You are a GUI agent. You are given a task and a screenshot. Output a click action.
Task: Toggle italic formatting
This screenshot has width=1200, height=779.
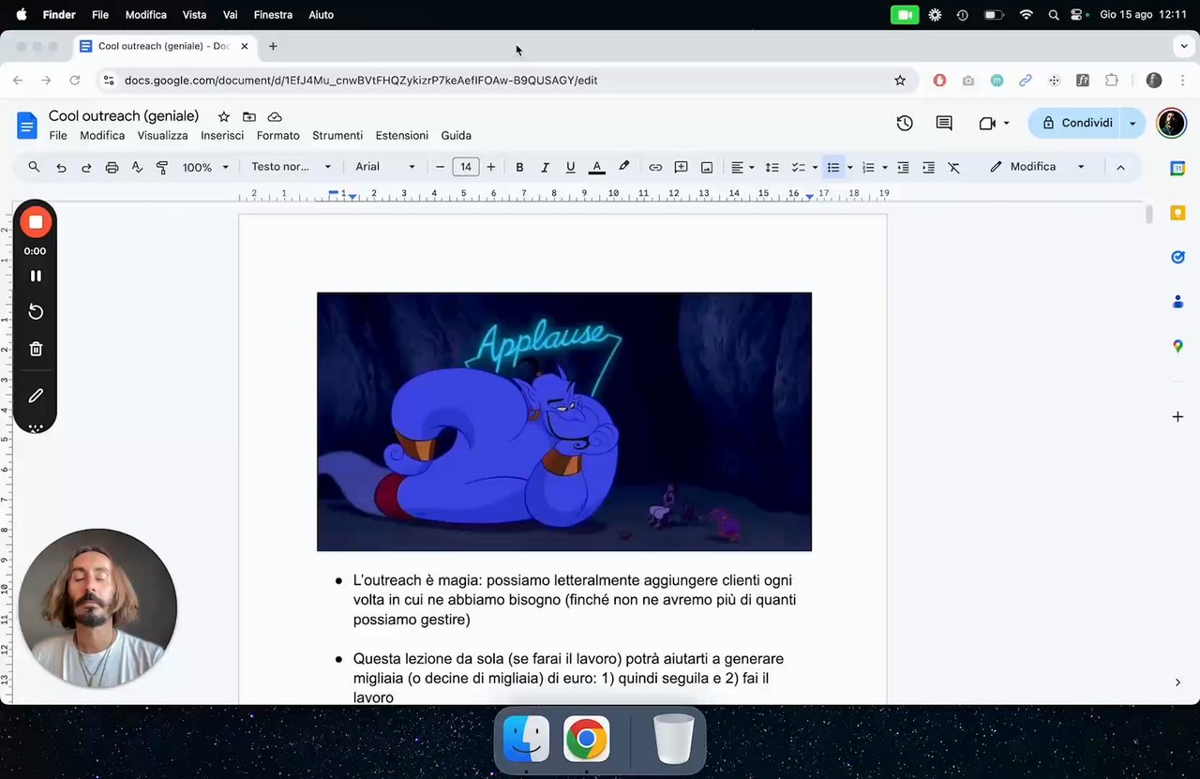click(545, 167)
